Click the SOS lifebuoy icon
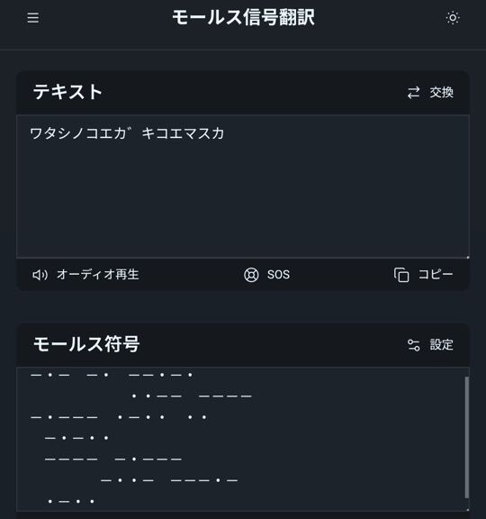 [251, 275]
